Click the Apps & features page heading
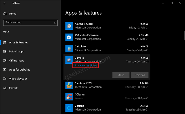Viewport: 185px width, 114px height. click(84, 13)
